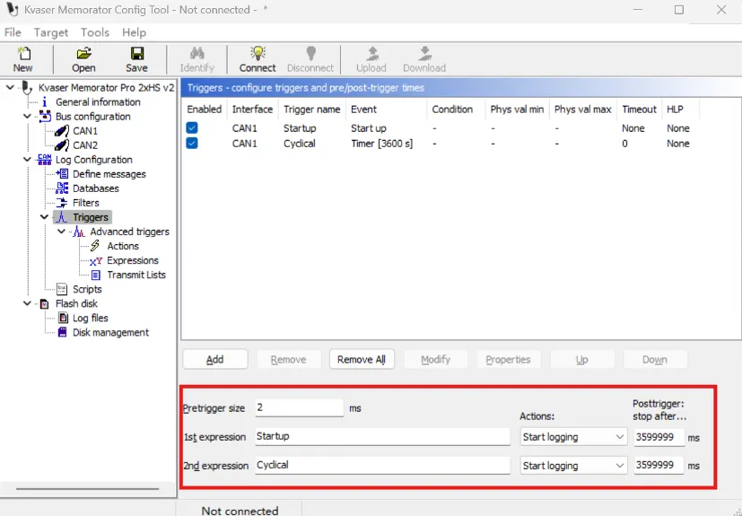Image resolution: width=742 pixels, height=516 pixels.
Task: Open the Target menu
Action: pyautogui.click(x=51, y=32)
